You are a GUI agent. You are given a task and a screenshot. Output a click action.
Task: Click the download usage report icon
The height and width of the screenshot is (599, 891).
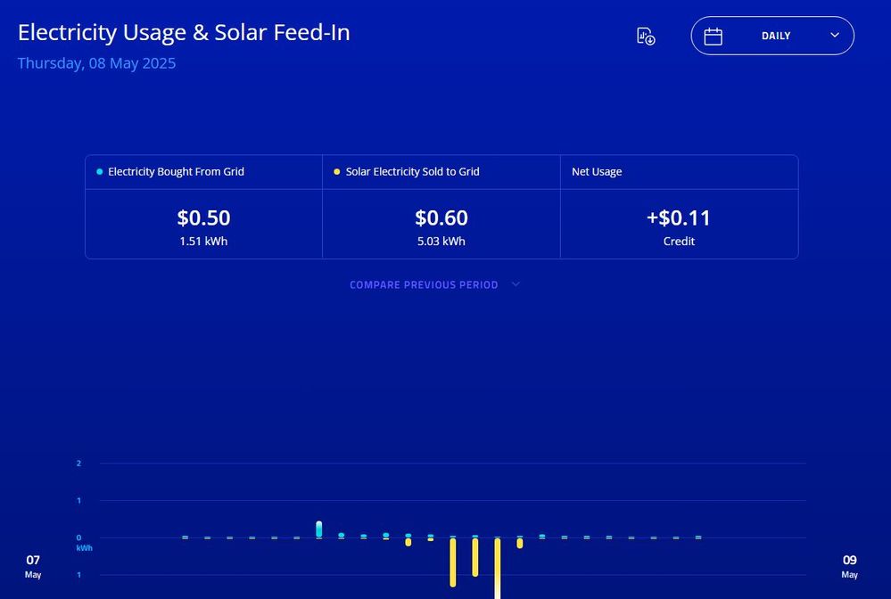646,36
